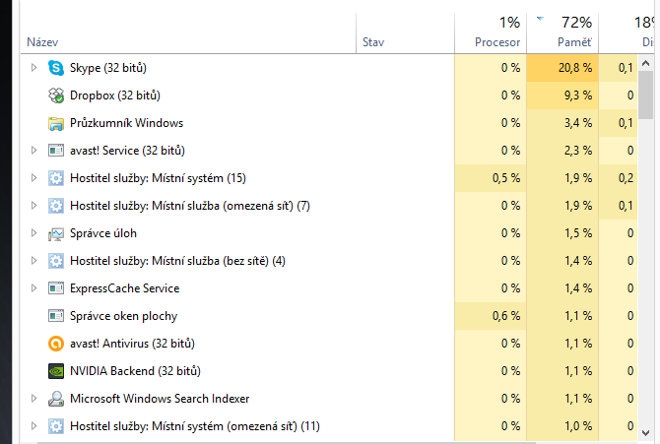Image resolution: width=660 pixels, height=444 pixels.
Task: Expand the Skype (32 bitů) process group
Action: [34, 67]
